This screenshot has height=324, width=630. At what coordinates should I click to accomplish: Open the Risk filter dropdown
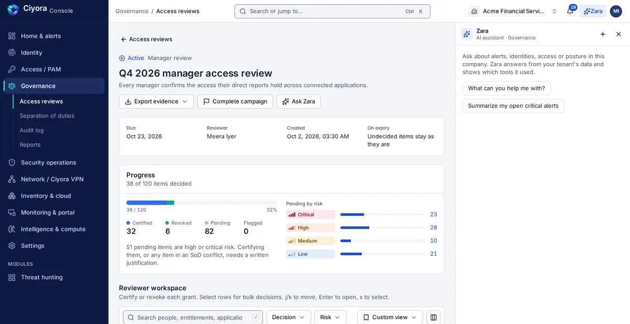click(330, 317)
